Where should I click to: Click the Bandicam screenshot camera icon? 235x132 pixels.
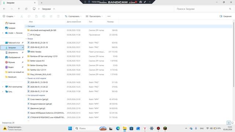pos(141,2)
